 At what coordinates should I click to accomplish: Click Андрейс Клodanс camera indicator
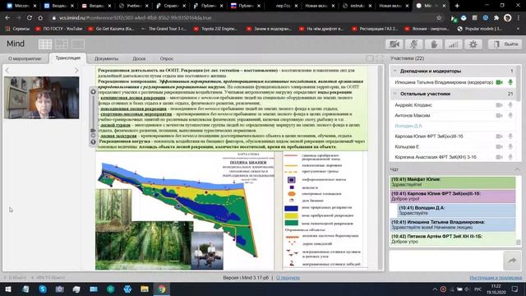[499, 105]
